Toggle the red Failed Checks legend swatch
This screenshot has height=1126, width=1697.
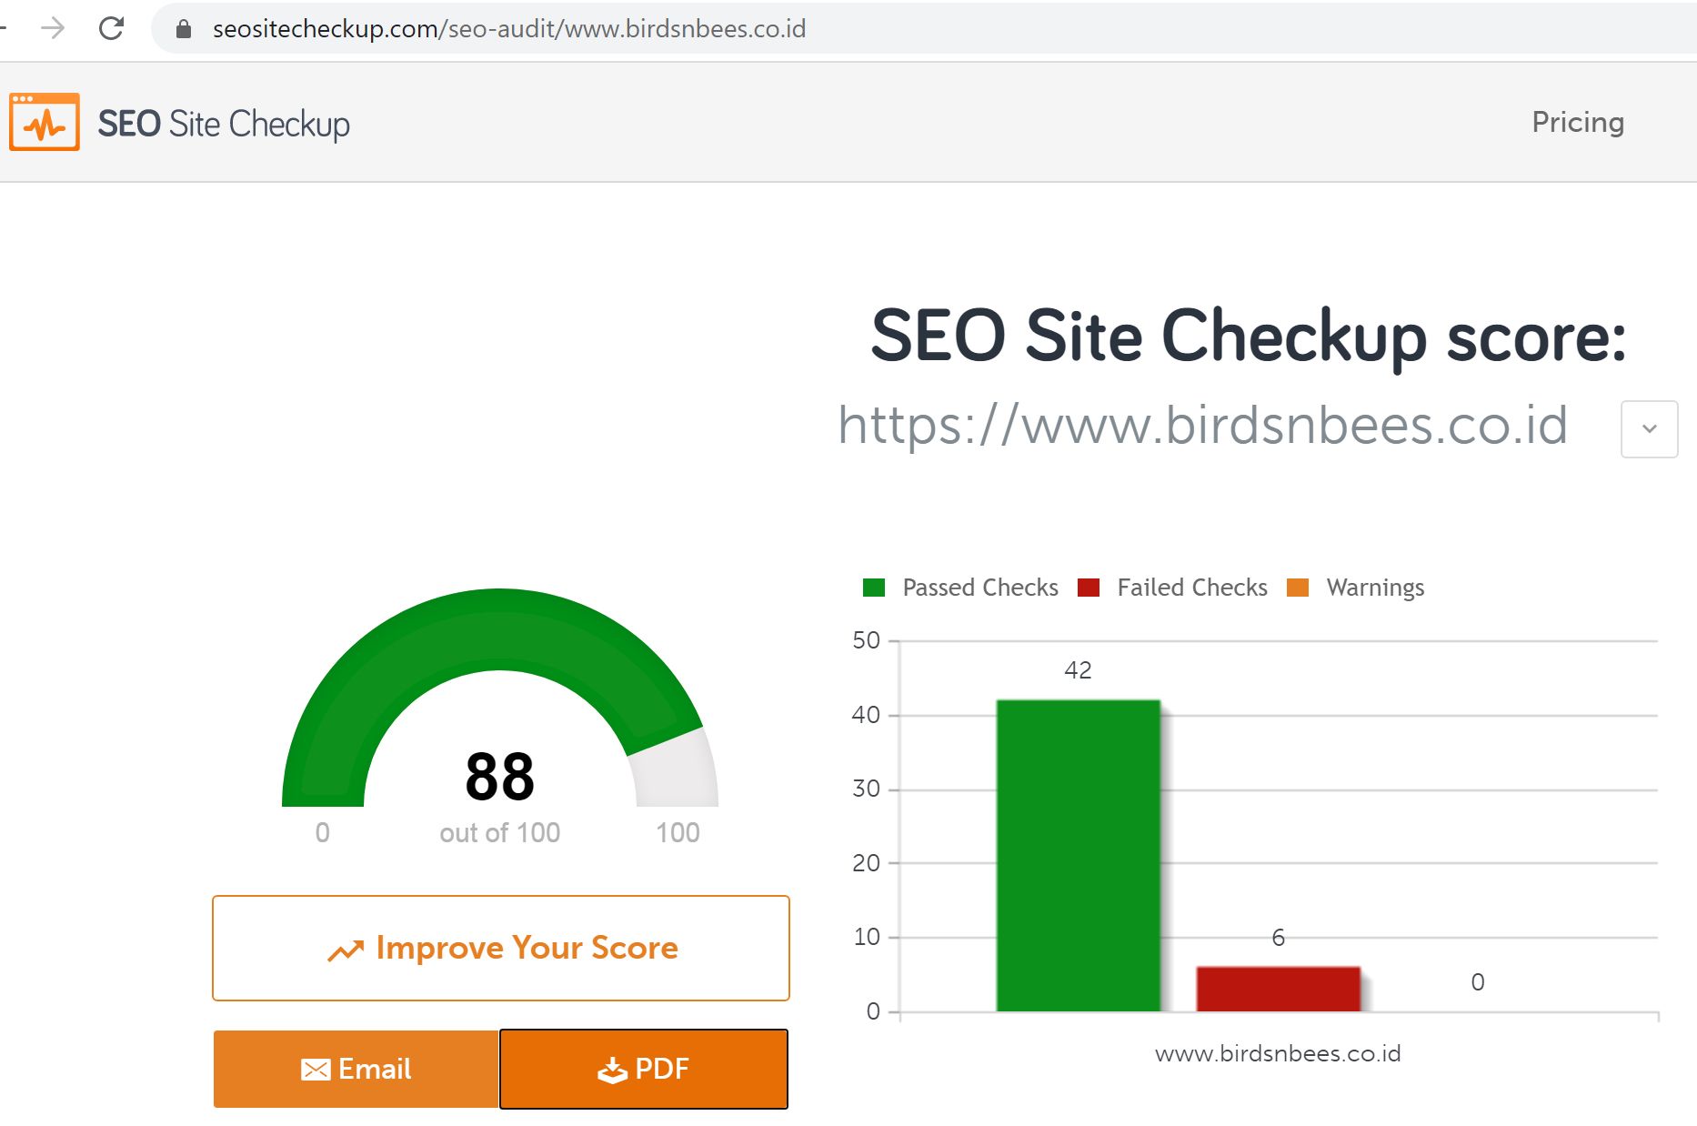(x=1089, y=588)
